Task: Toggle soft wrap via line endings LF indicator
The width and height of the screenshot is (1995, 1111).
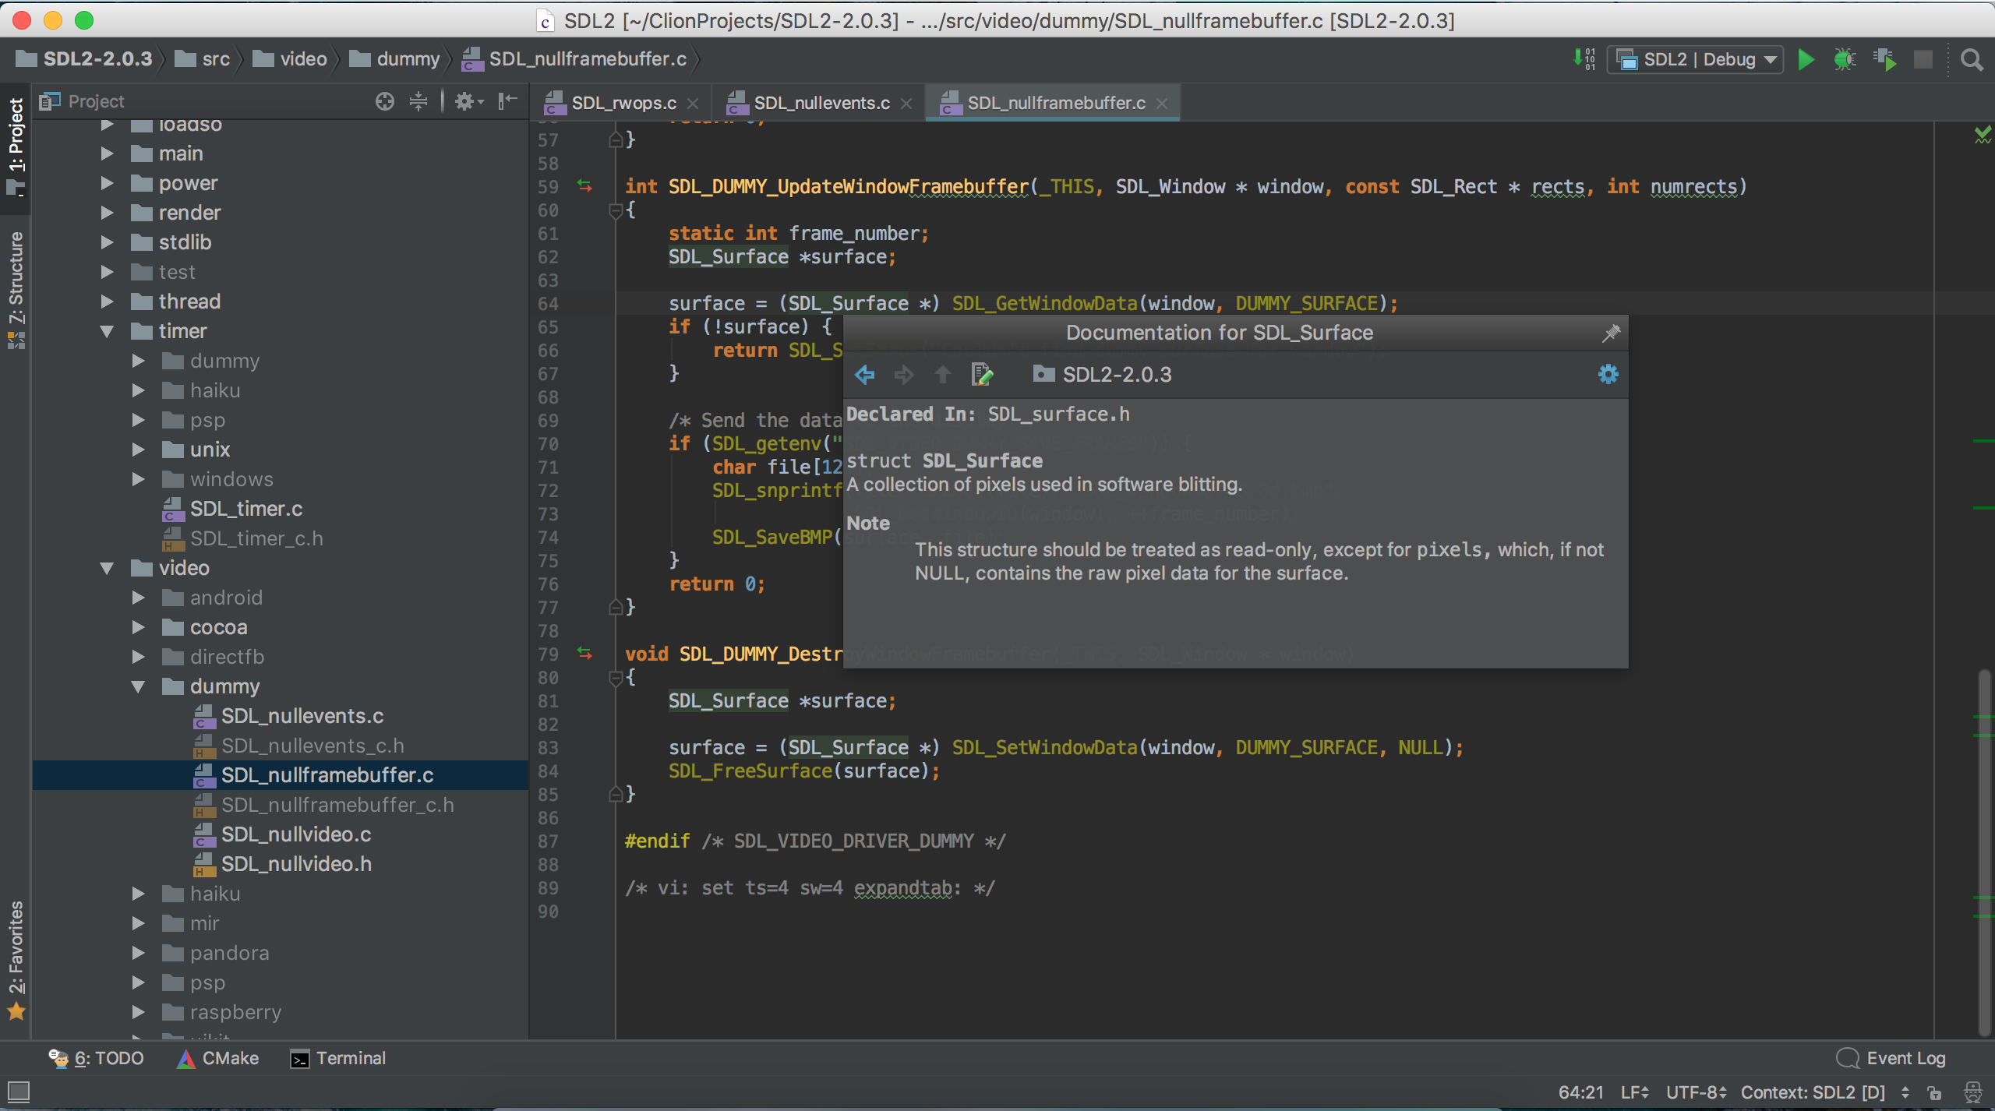Action: click(x=1634, y=1092)
